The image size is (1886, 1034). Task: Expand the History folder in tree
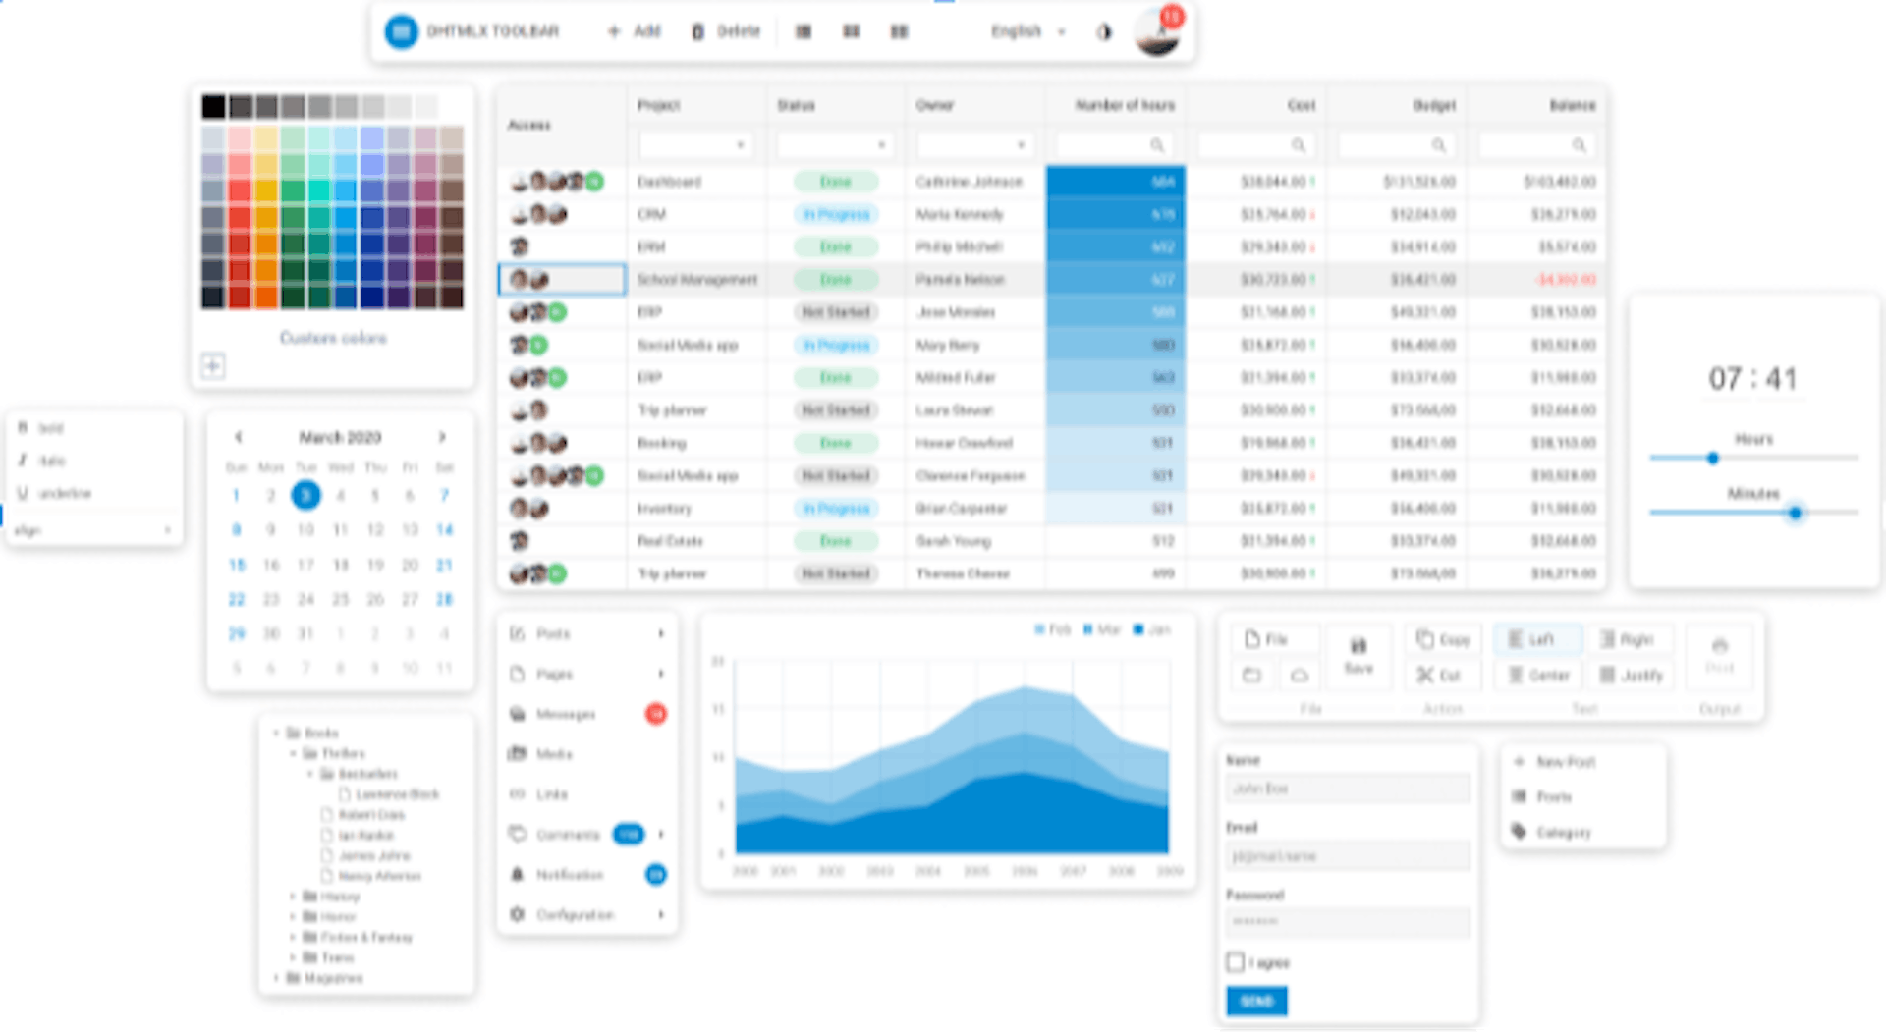click(293, 897)
